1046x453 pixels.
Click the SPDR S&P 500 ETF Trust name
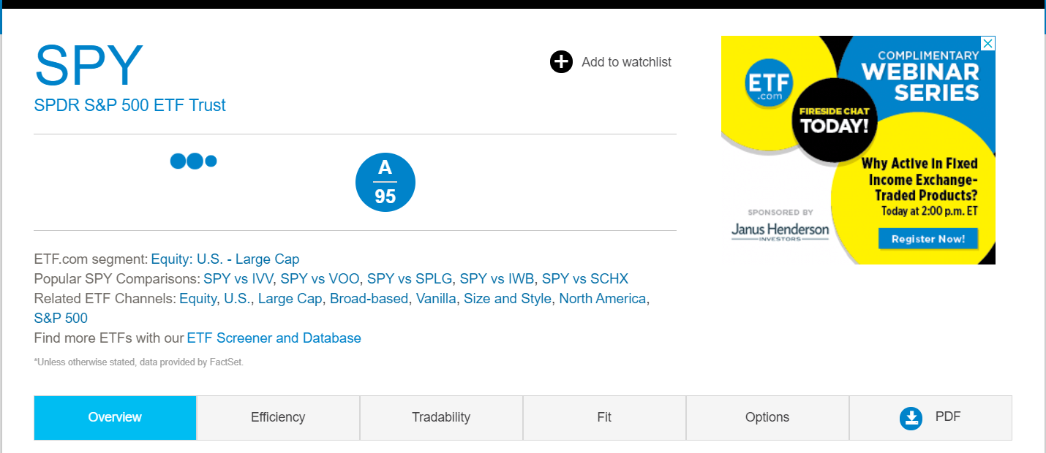130,105
